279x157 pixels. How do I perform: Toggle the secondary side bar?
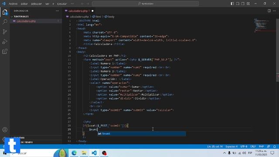243,3
